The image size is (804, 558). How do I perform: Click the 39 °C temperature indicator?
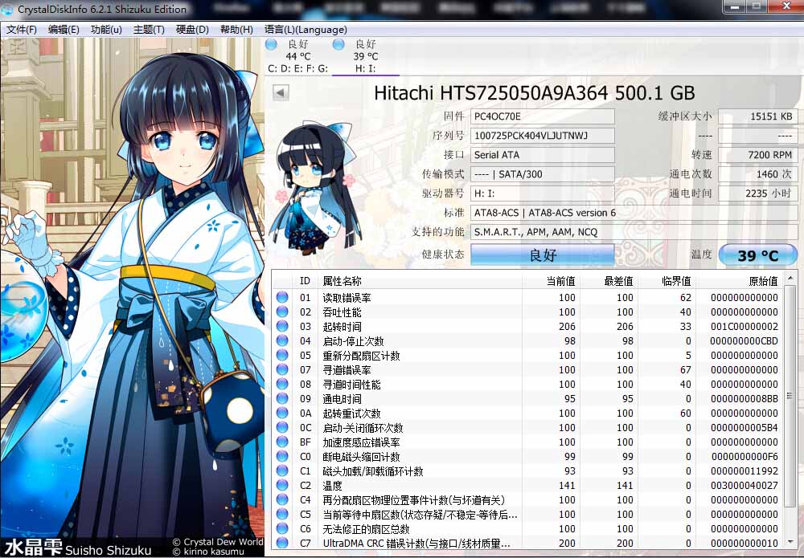coord(757,255)
